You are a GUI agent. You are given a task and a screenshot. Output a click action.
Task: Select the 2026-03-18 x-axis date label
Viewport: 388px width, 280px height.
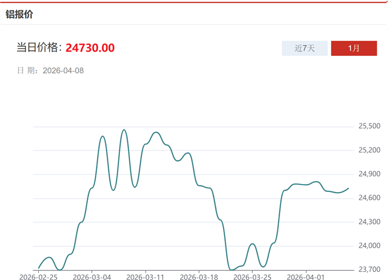[x=199, y=277]
